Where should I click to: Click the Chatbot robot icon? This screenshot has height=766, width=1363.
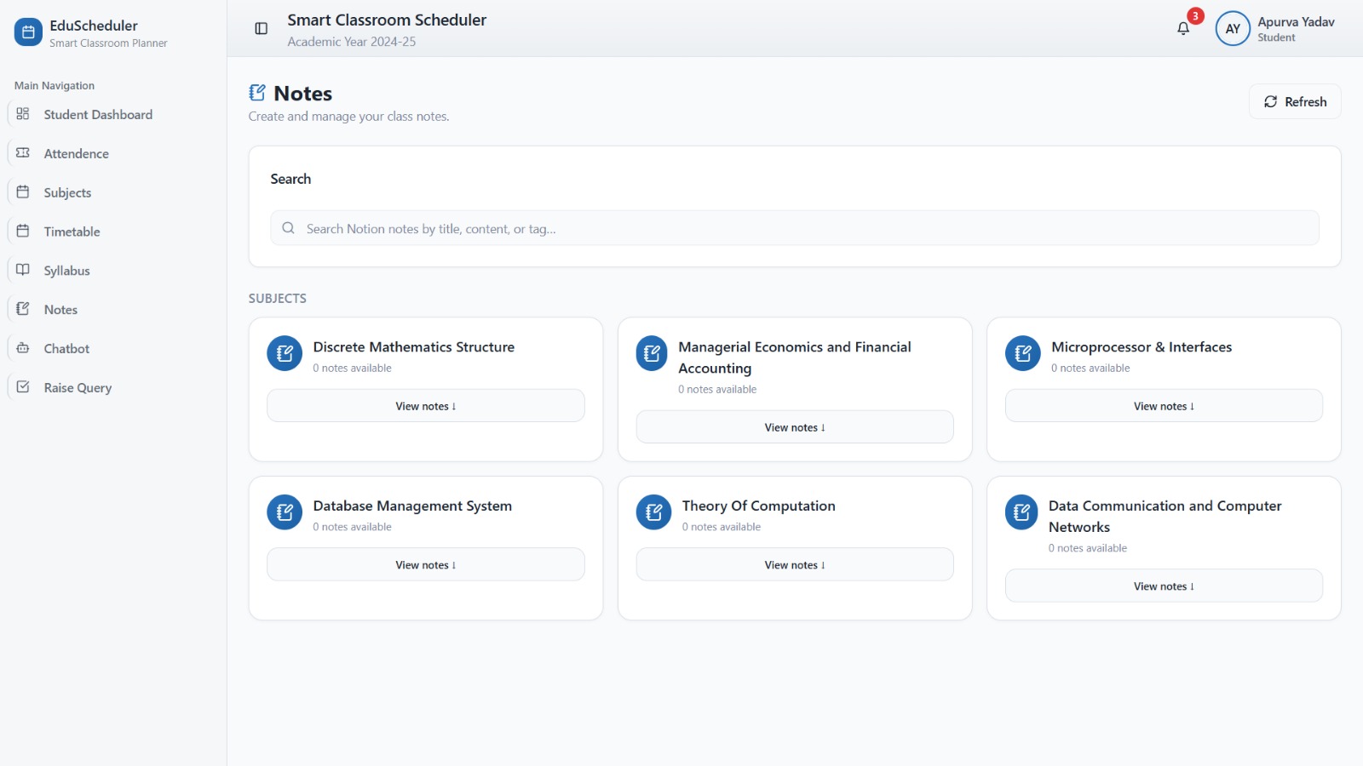[x=23, y=348]
